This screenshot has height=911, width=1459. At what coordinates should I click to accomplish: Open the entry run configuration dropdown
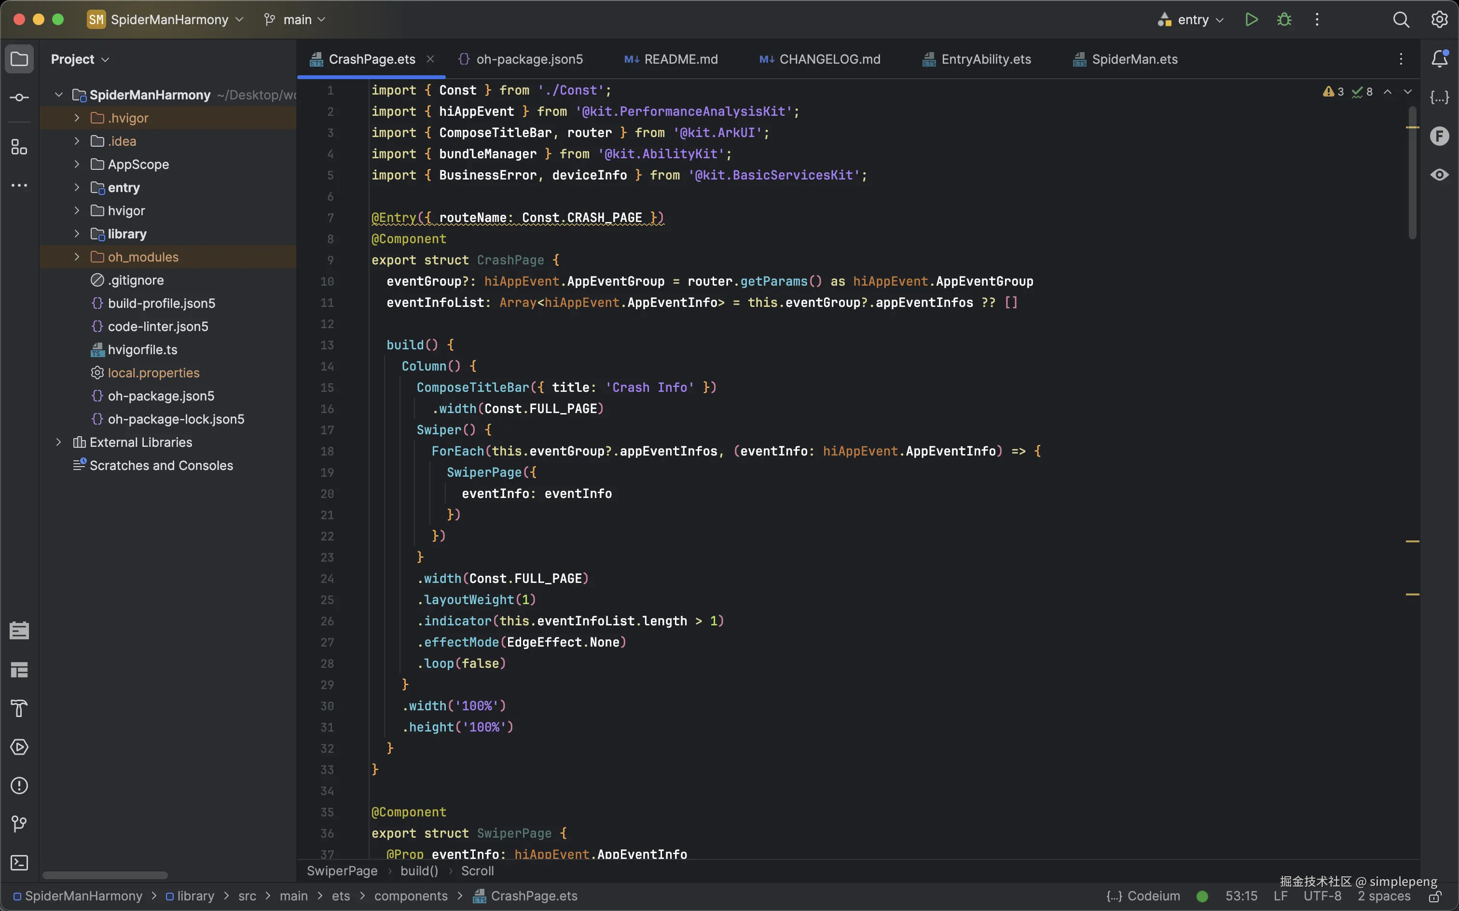click(1191, 19)
